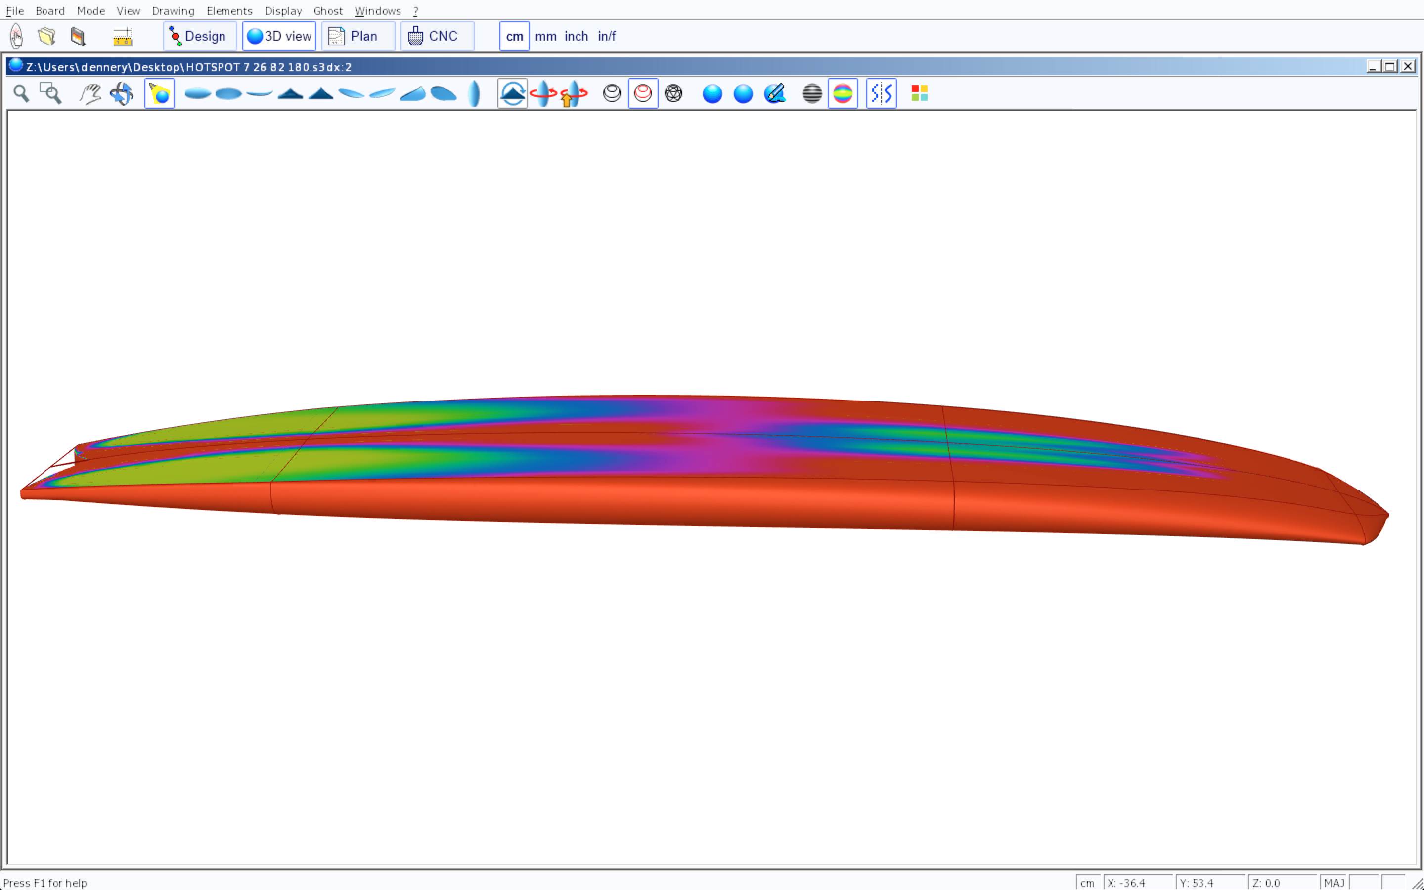This screenshot has height=890, width=1424.
Task: Toggle the rainbow curvature shading sphere
Action: click(843, 93)
